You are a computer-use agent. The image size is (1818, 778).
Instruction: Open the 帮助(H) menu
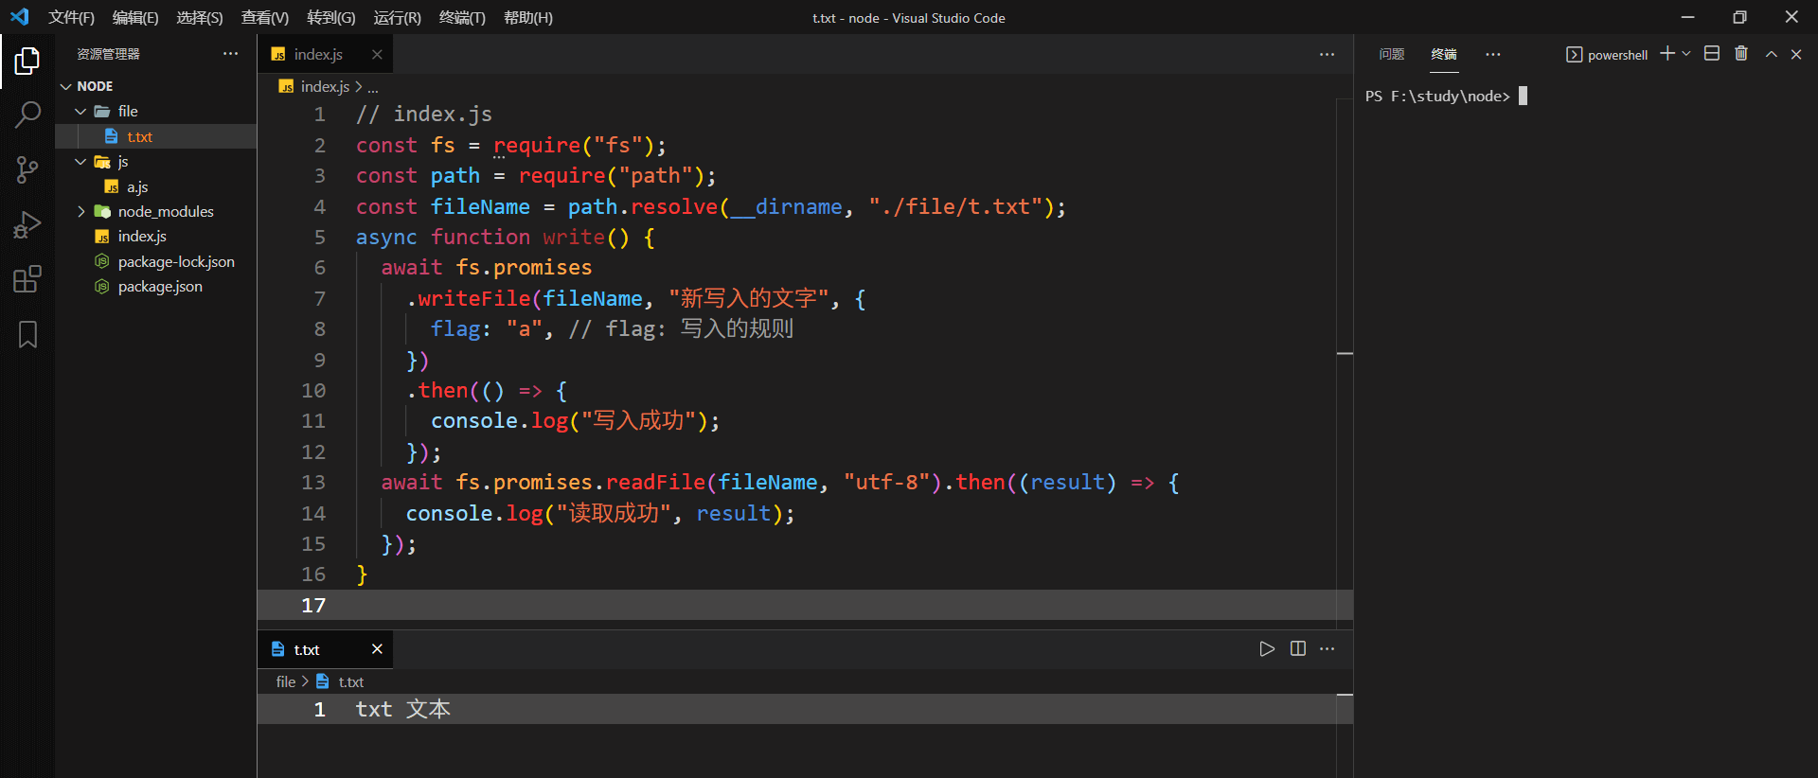528,17
